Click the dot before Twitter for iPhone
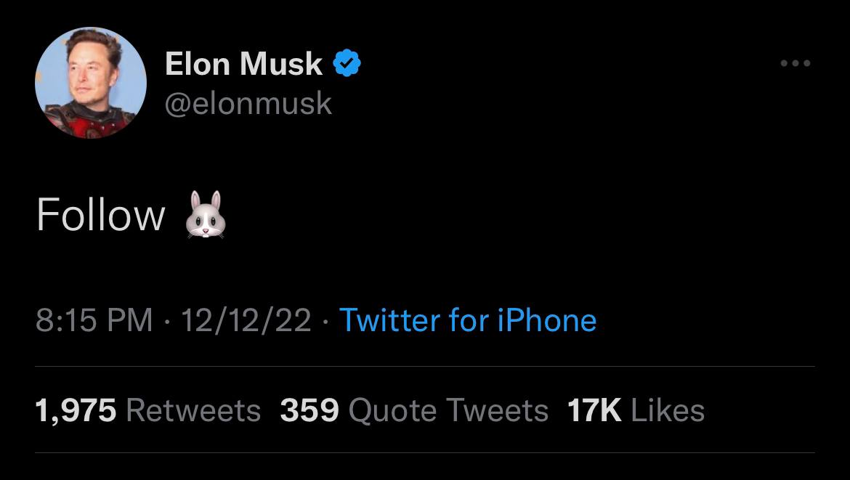This screenshot has width=850, height=480. (x=325, y=321)
